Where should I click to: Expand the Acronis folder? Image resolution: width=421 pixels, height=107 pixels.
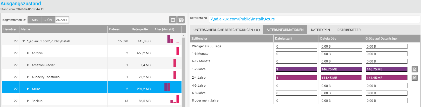click(28, 53)
